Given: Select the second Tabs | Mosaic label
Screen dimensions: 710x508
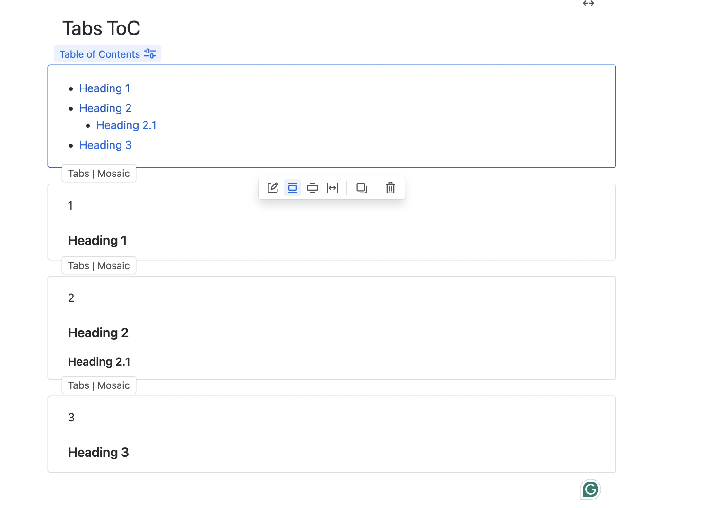Looking at the screenshot, I should [x=98, y=265].
